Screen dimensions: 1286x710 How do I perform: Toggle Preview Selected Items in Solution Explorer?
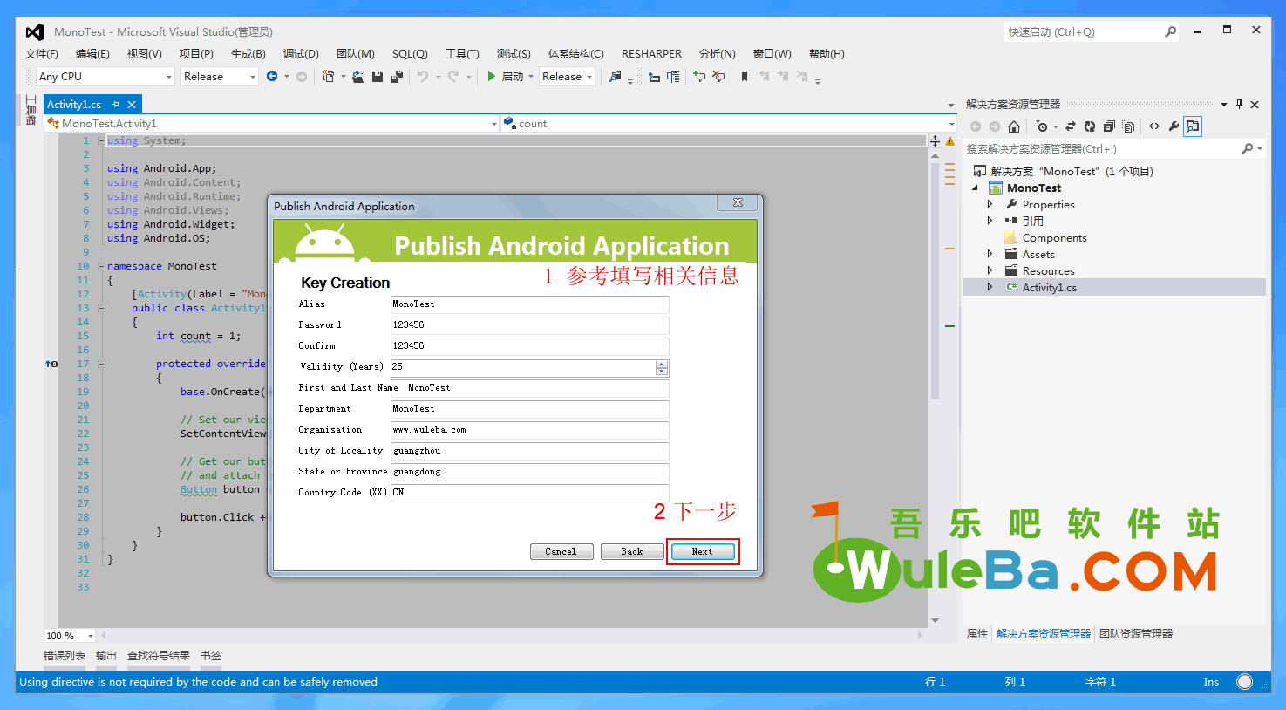tap(1193, 126)
